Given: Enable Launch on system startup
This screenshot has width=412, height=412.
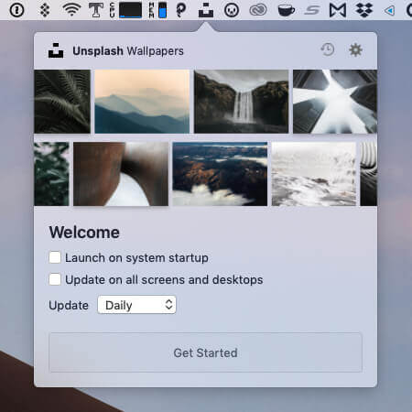Looking at the screenshot, I should pyautogui.click(x=55, y=257).
